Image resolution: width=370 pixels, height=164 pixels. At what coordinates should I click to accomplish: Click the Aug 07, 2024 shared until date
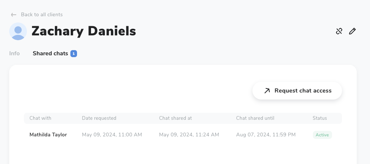tap(266, 135)
